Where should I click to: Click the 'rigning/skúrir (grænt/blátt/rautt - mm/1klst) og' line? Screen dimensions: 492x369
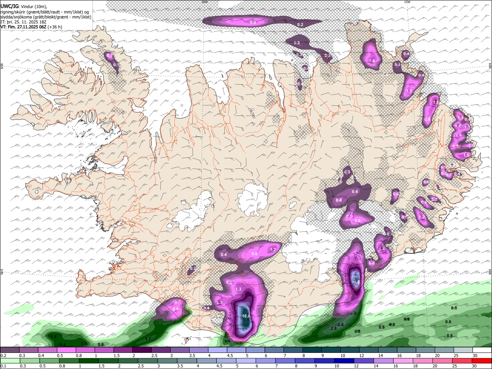click(x=45, y=12)
